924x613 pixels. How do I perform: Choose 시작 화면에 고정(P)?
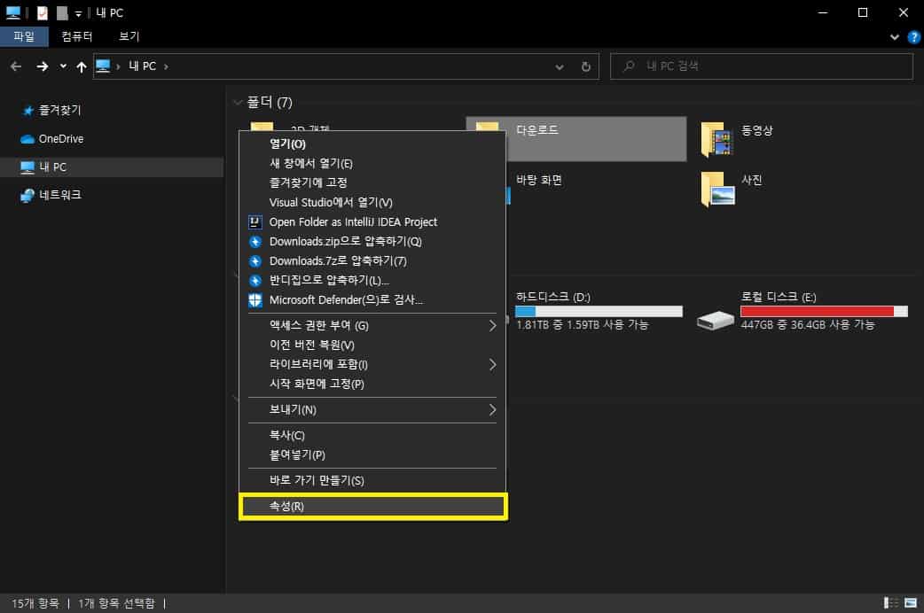tap(372, 384)
